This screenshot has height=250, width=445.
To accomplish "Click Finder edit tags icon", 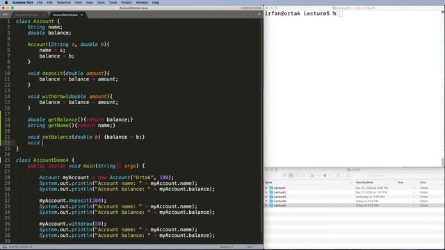I will click(348, 176).
